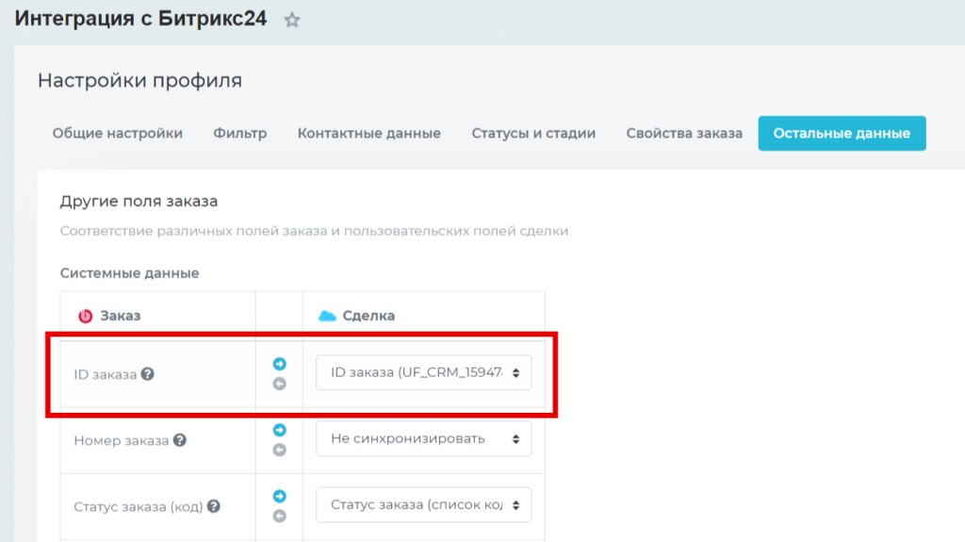Show help for Статус заказа (код) field

pos(214,506)
